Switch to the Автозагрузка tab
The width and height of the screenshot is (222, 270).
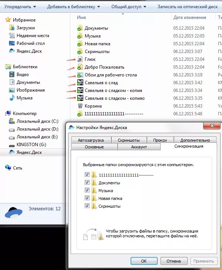tap(91, 140)
